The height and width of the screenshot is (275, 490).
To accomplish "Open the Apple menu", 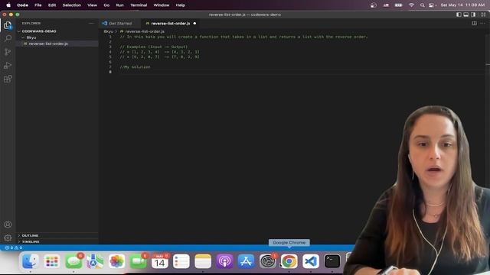I will (8, 5).
